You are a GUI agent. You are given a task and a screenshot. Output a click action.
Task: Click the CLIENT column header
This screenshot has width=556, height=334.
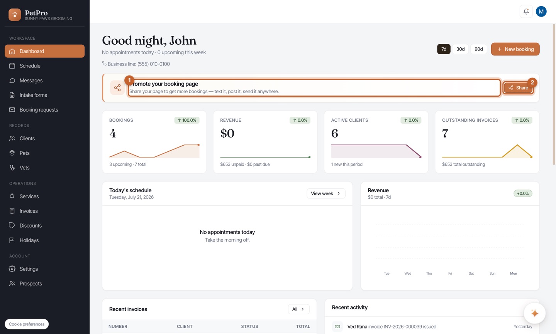click(x=185, y=326)
